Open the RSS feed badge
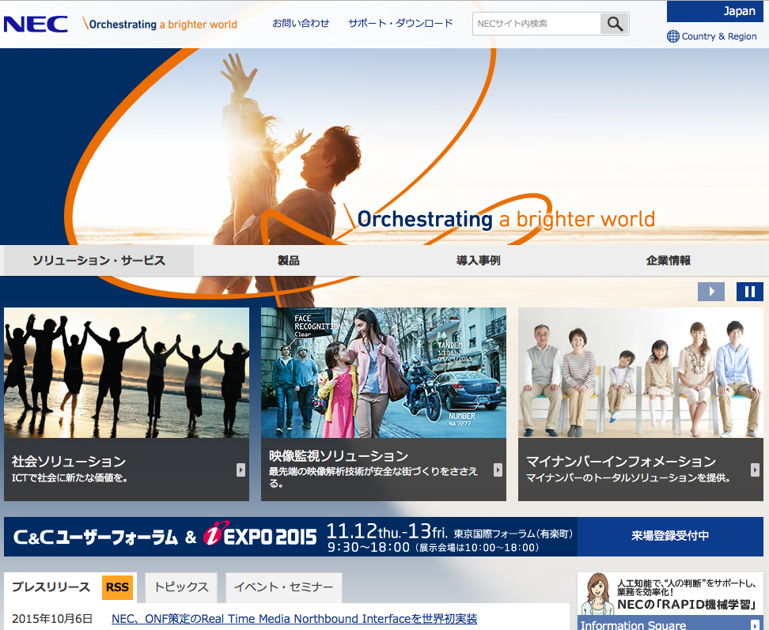The image size is (769, 630). pos(117,587)
